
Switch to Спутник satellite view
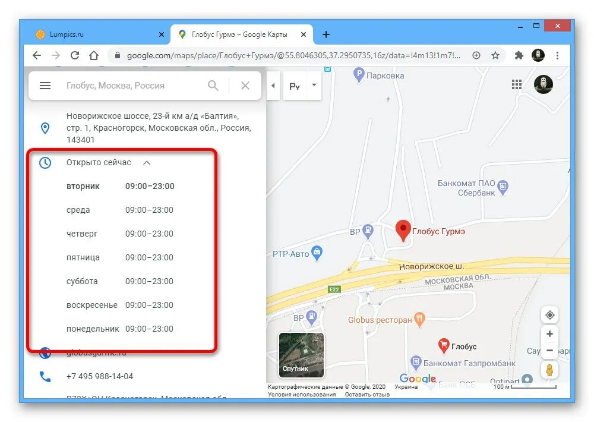(x=301, y=355)
